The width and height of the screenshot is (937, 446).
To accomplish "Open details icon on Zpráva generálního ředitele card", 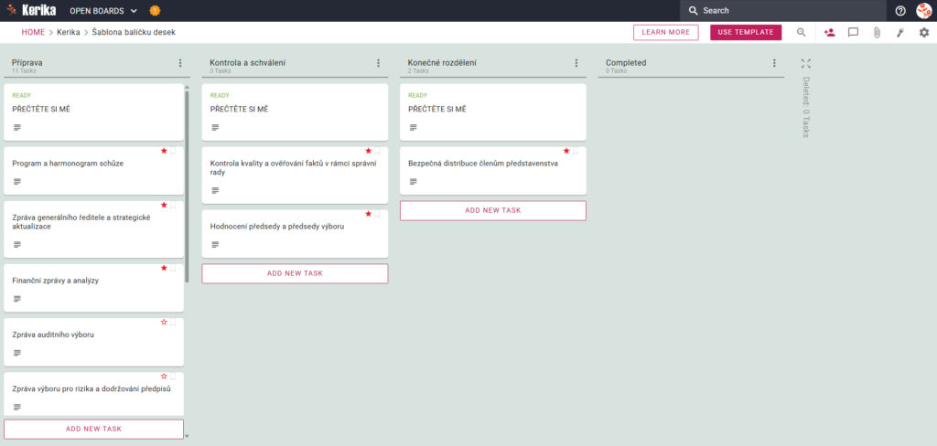I will (17, 245).
